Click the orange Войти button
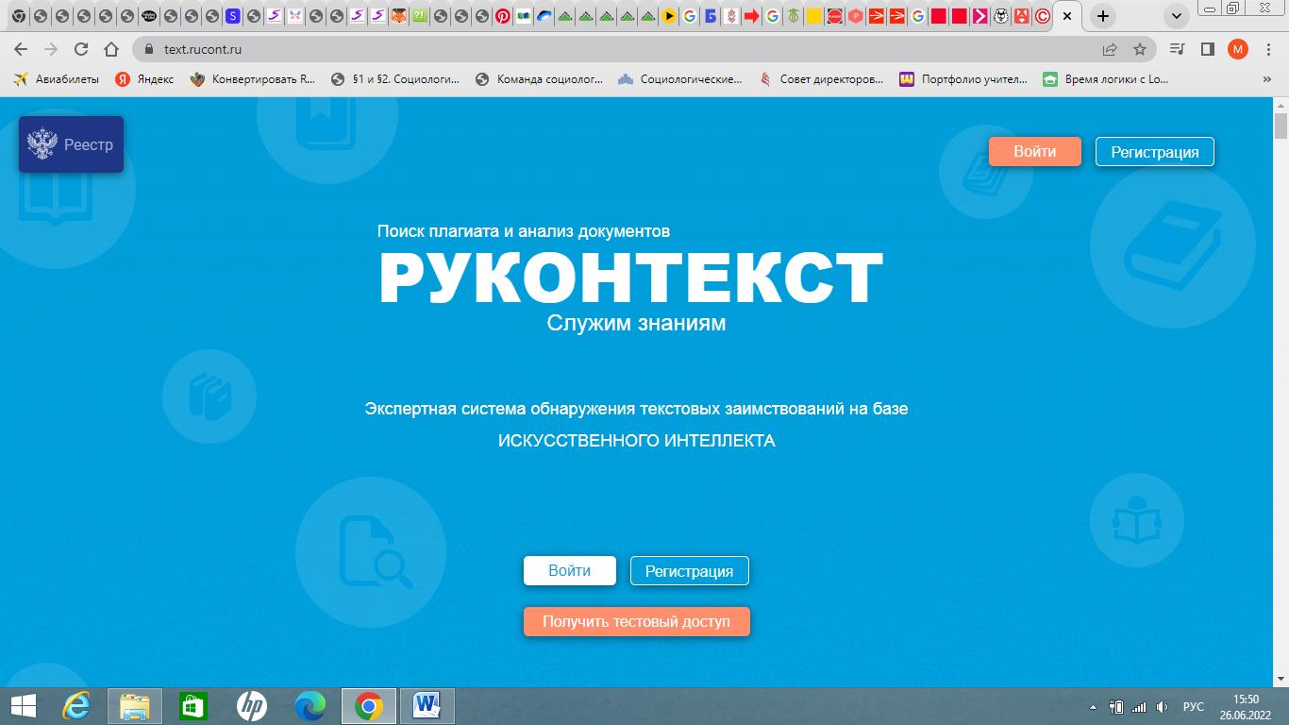The height and width of the screenshot is (725, 1289). (1035, 151)
